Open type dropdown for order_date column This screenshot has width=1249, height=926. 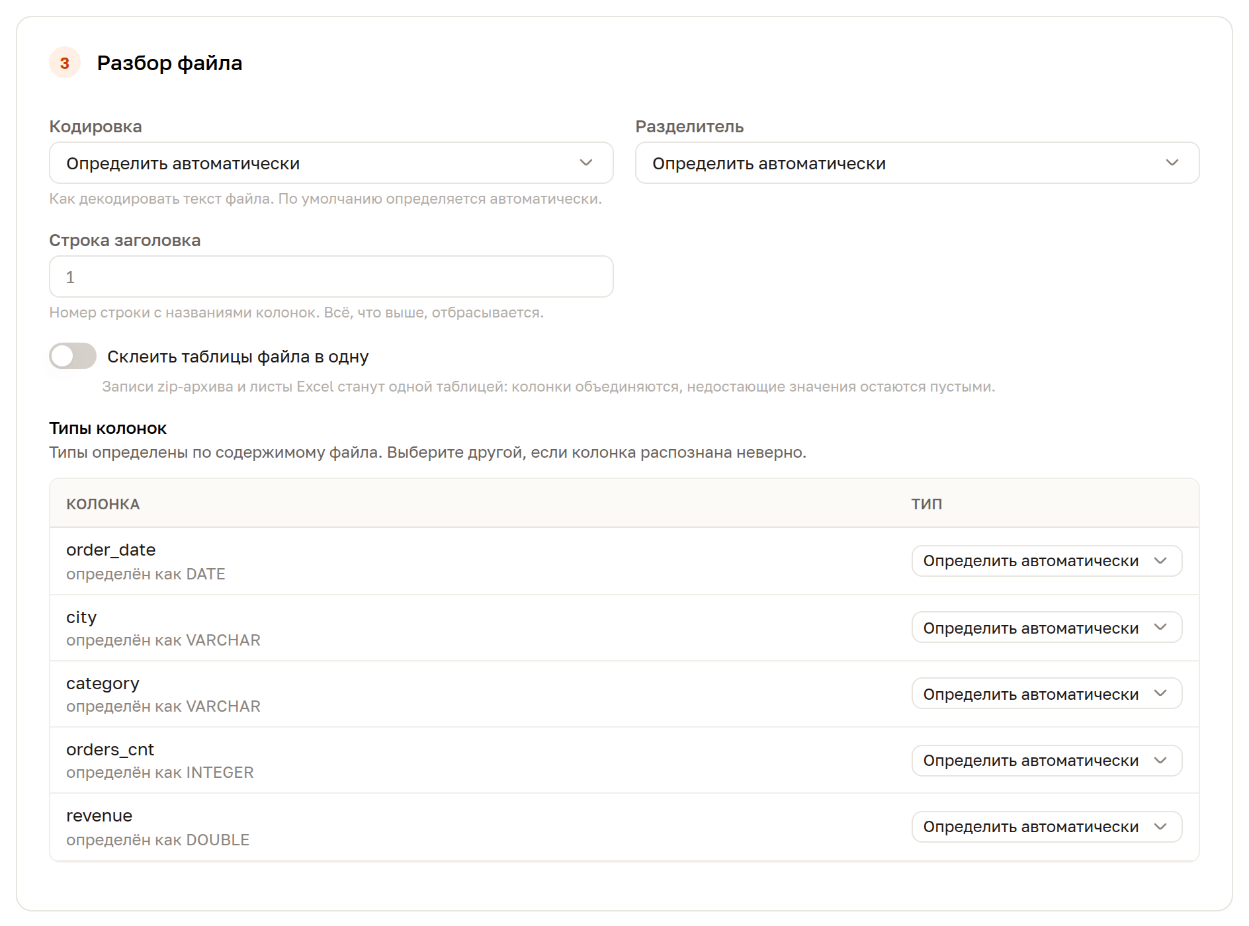click(x=1047, y=561)
